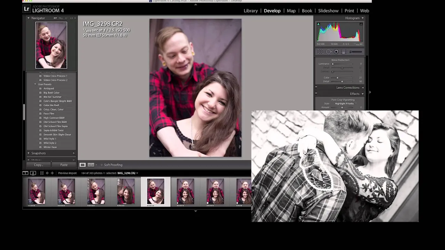Click the Navigator preview image
445x250 pixels.
[51, 45]
